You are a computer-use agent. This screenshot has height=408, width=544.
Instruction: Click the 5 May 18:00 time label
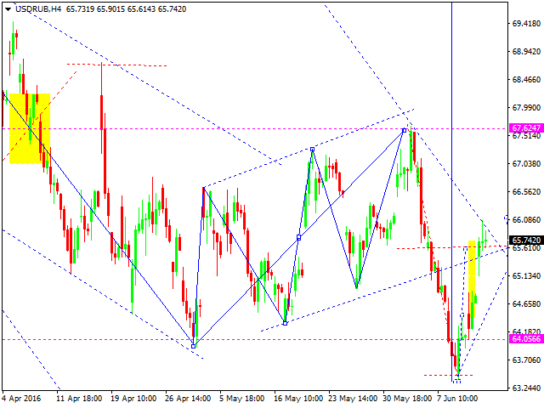(x=241, y=399)
